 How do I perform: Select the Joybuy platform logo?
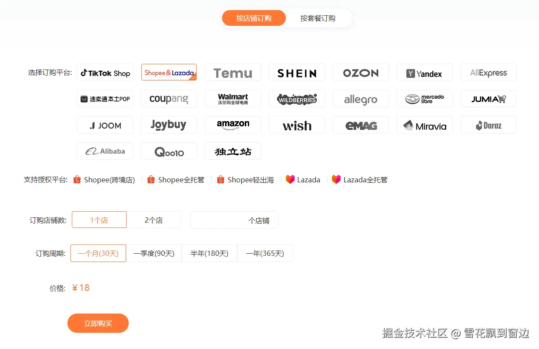(169, 125)
